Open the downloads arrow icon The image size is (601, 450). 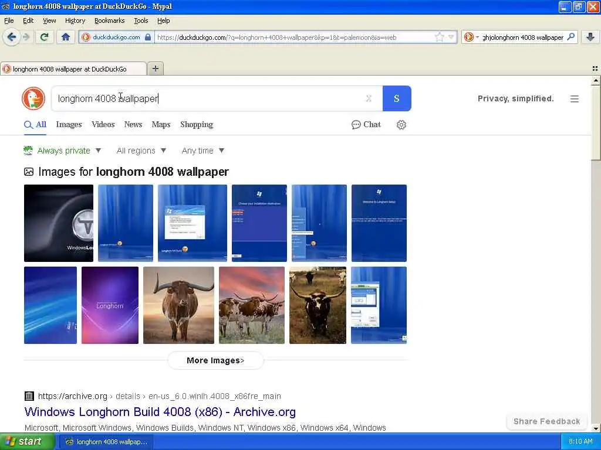click(x=590, y=37)
